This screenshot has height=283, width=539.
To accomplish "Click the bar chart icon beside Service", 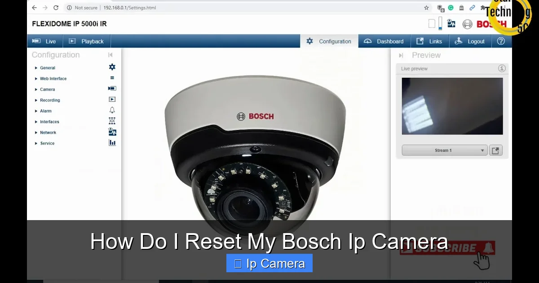I will tap(112, 142).
